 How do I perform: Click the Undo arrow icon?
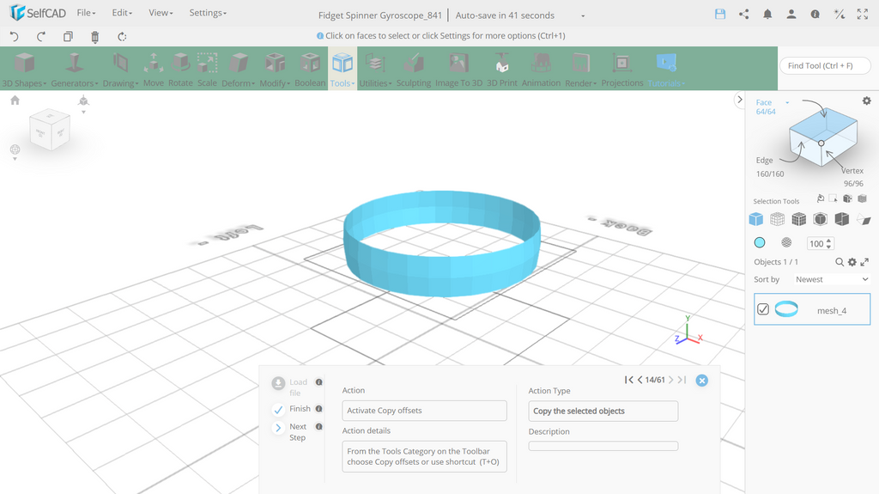pyautogui.click(x=15, y=36)
